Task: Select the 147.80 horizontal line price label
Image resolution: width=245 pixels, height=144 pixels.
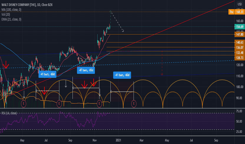Action: (x=239, y=34)
